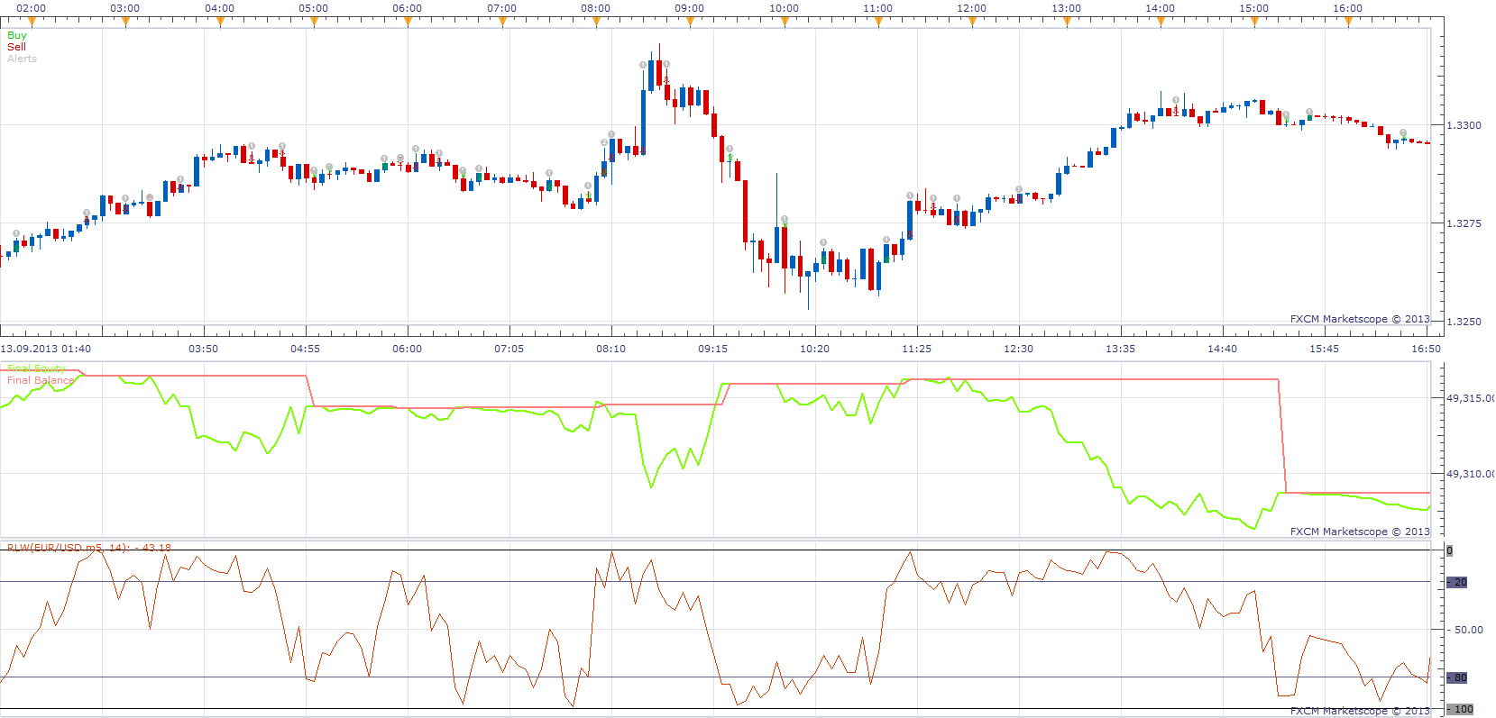
Task: Select the -100 level label on indicator axis
Action: click(x=1460, y=709)
